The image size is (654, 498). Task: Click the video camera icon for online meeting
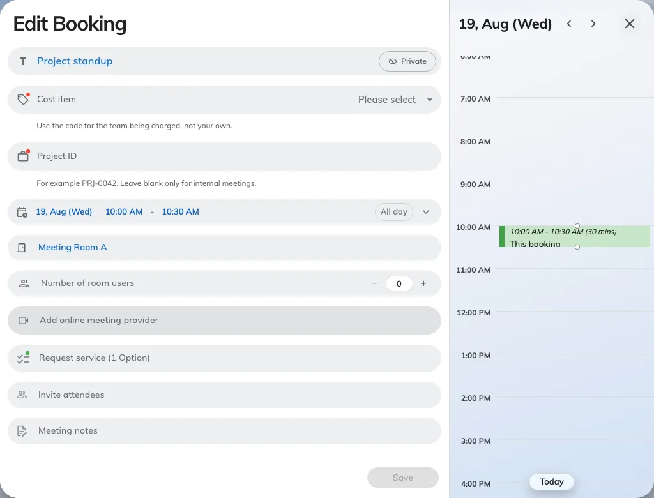coord(24,321)
